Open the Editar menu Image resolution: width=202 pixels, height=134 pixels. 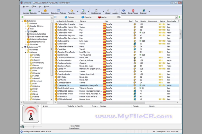tap(34, 6)
